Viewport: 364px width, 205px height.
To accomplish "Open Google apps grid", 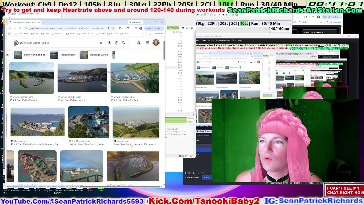I will point(147,43).
